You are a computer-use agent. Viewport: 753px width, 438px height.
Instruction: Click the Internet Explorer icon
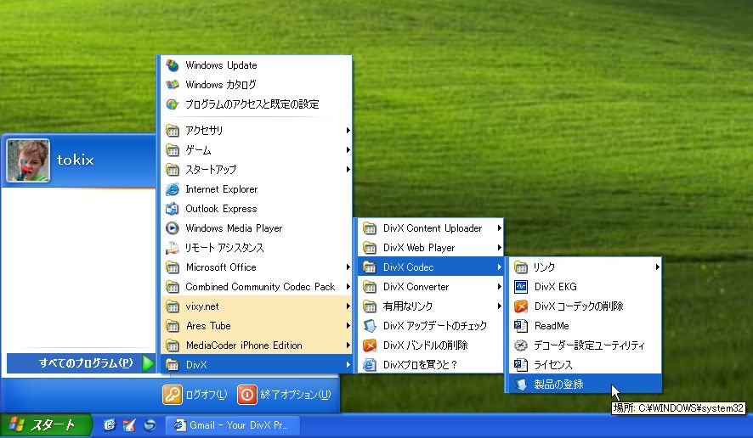pyautogui.click(x=173, y=189)
